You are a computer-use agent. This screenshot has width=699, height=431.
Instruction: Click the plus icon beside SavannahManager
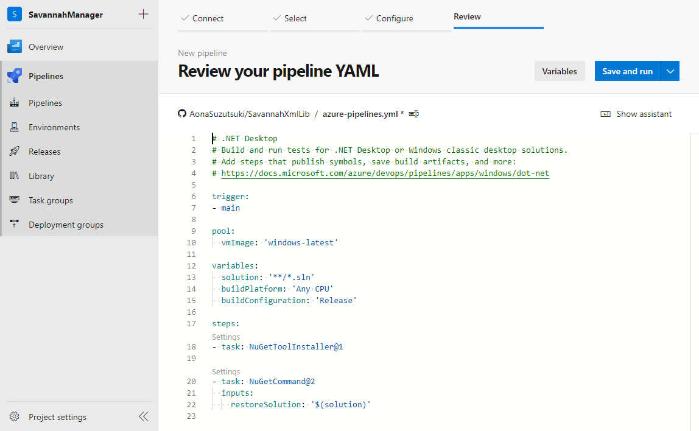[x=143, y=14]
